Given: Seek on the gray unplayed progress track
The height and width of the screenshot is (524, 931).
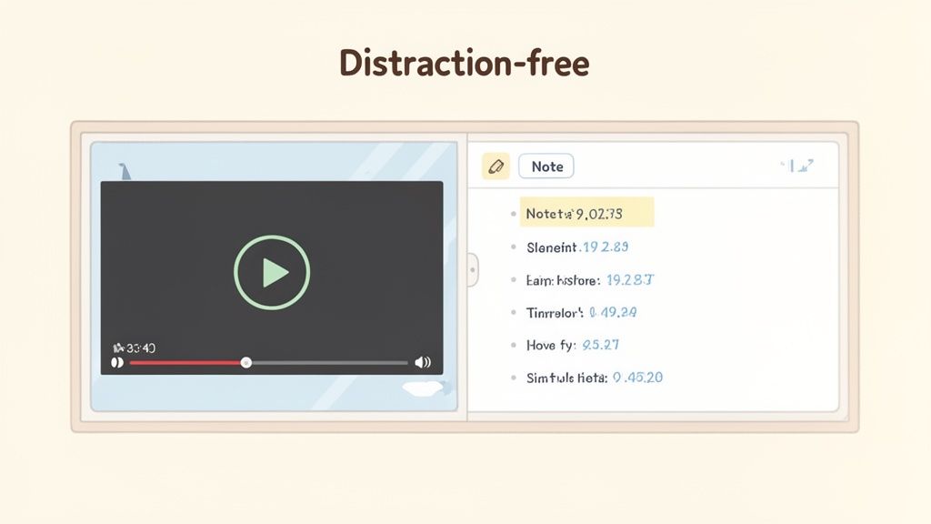Looking at the screenshot, I should [329, 362].
